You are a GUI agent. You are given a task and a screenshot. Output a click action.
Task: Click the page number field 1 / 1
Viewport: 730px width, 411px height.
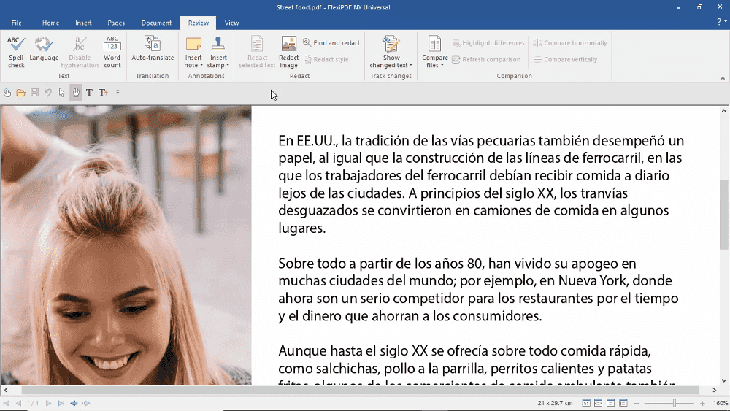33,403
